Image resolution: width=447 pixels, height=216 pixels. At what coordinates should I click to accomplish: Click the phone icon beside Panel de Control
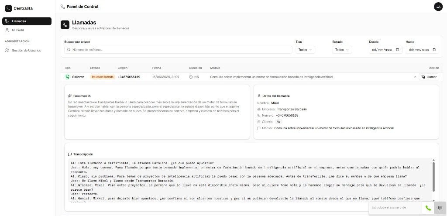tap(63, 7)
